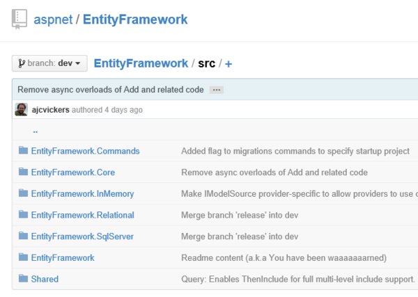The image size is (418, 297).
Task: Click folder icon for EntityFramework.Relational
Action: coord(23,214)
